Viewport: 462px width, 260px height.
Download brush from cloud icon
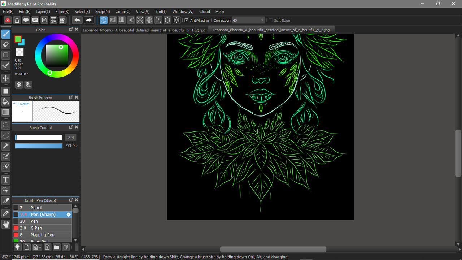coord(17,247)
